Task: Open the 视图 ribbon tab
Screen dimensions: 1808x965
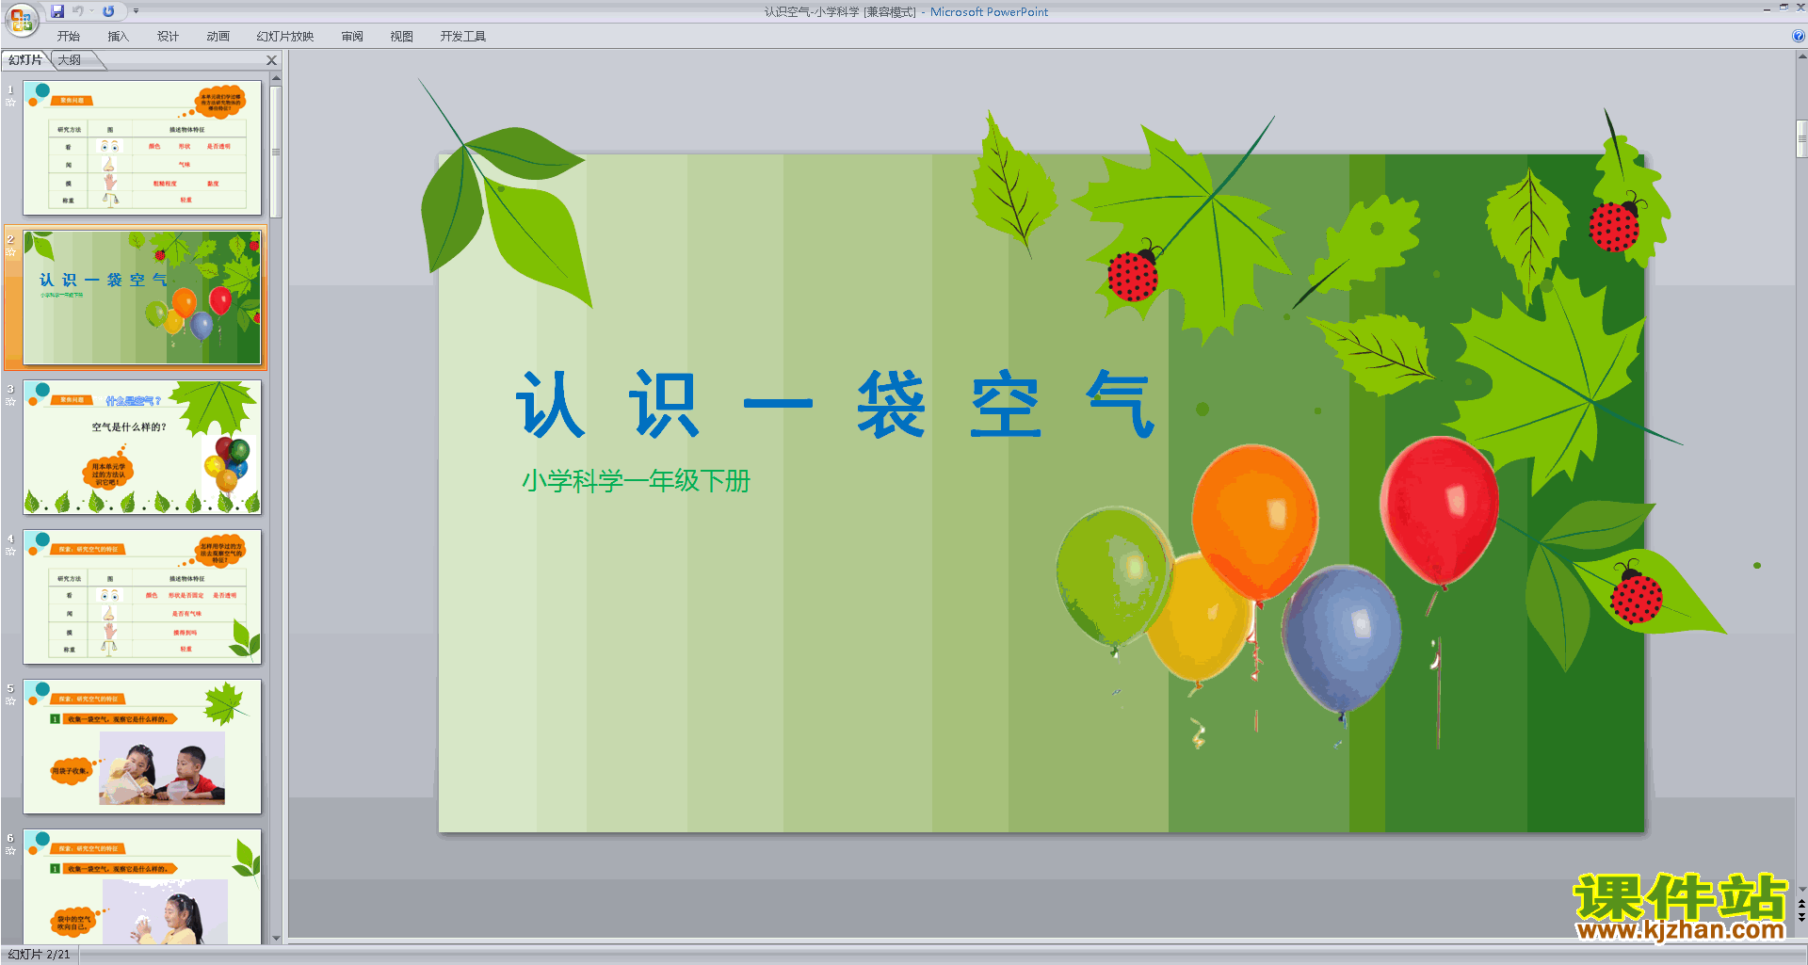Action: coord(402,37)
